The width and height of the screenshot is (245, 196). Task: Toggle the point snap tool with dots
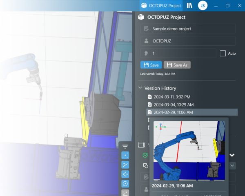point(125,155)
